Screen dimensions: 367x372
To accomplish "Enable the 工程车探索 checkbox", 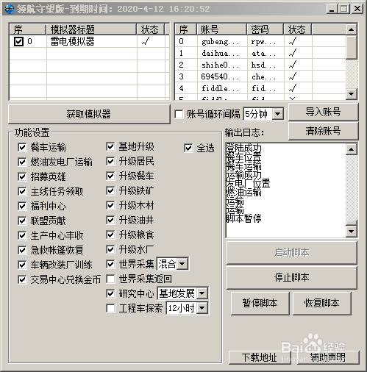I will [110, 308].
